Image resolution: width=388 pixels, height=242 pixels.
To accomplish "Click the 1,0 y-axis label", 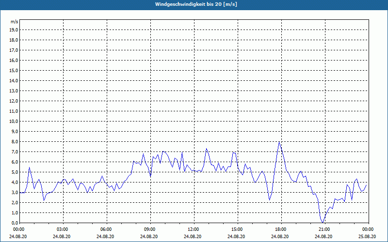I will coord(15,212).
